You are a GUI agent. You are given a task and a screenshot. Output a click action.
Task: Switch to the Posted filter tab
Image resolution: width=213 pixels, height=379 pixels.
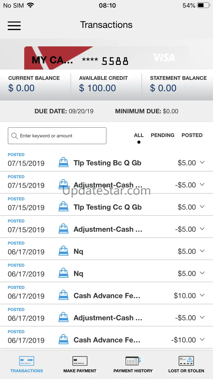pyautogui.click(x=192, y=135)
